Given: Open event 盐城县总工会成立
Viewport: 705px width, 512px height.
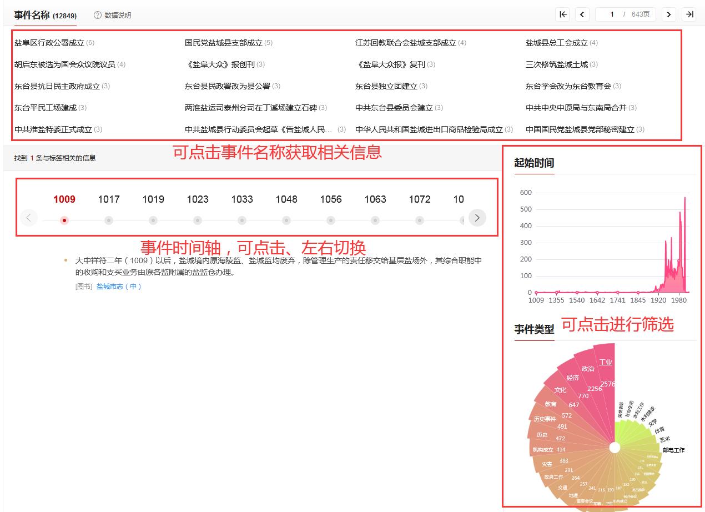Looking at the screenshot, I should pos(557,43).
